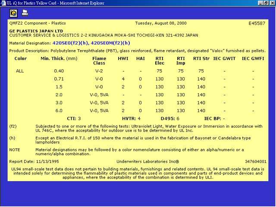Click RTI Str 140 in 6.0 row
Viewport: 276px width, 207px height.
(x=201, y=110)
